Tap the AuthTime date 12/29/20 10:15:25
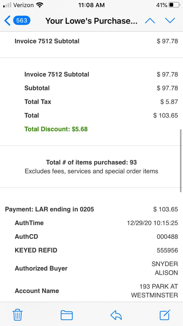Screen dimensions: 183x326 click(x=152, y=223)
